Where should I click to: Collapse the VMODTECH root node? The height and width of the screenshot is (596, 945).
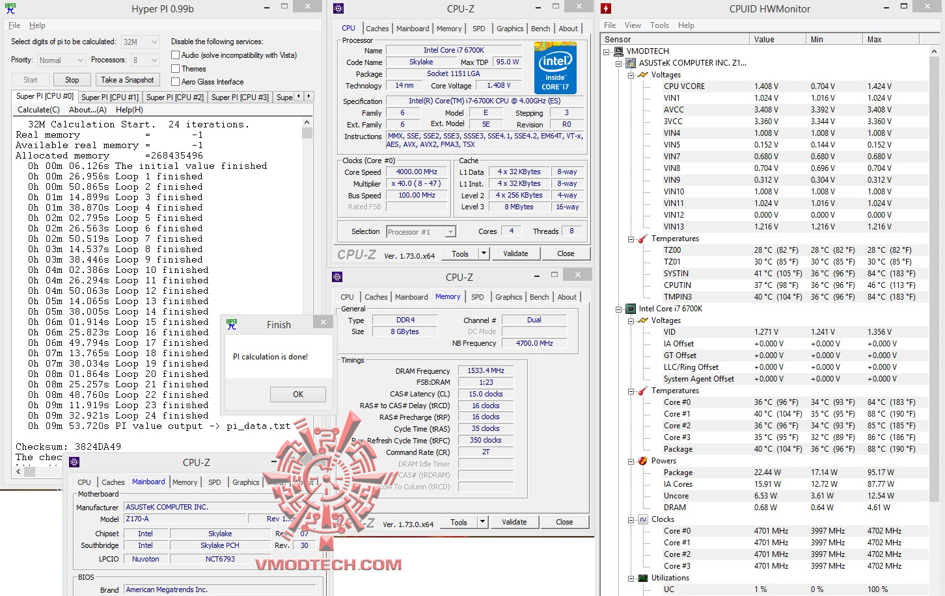point(607,51)
